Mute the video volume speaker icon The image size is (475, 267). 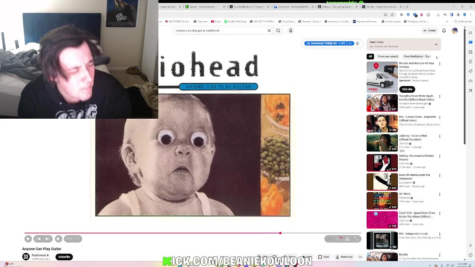[x=59, y=239]
